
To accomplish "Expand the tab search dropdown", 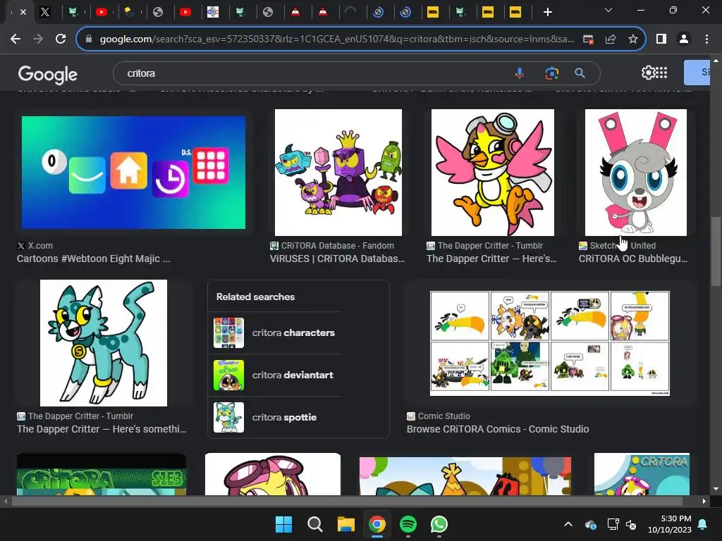I will pyautogui.click(x=608, y=10).
